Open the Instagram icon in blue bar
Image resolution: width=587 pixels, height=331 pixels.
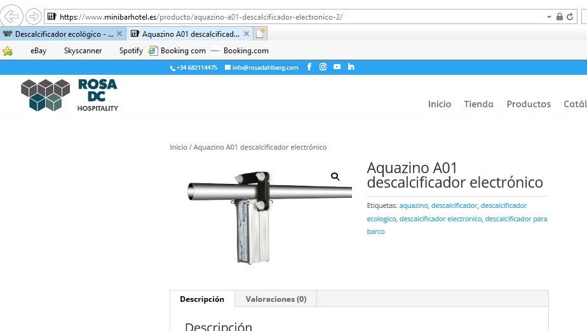[x=323, y=67]
